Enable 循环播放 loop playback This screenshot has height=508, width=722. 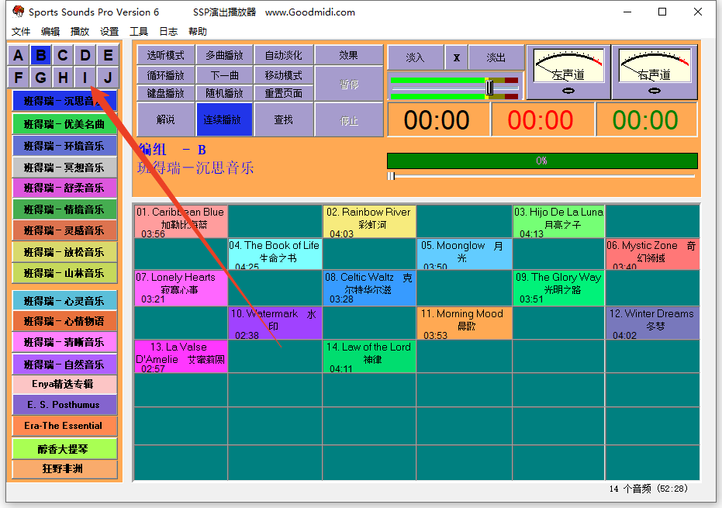tap(165, 75)
